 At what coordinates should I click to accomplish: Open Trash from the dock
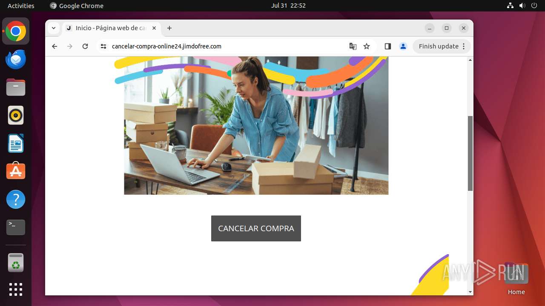point(16,263)
